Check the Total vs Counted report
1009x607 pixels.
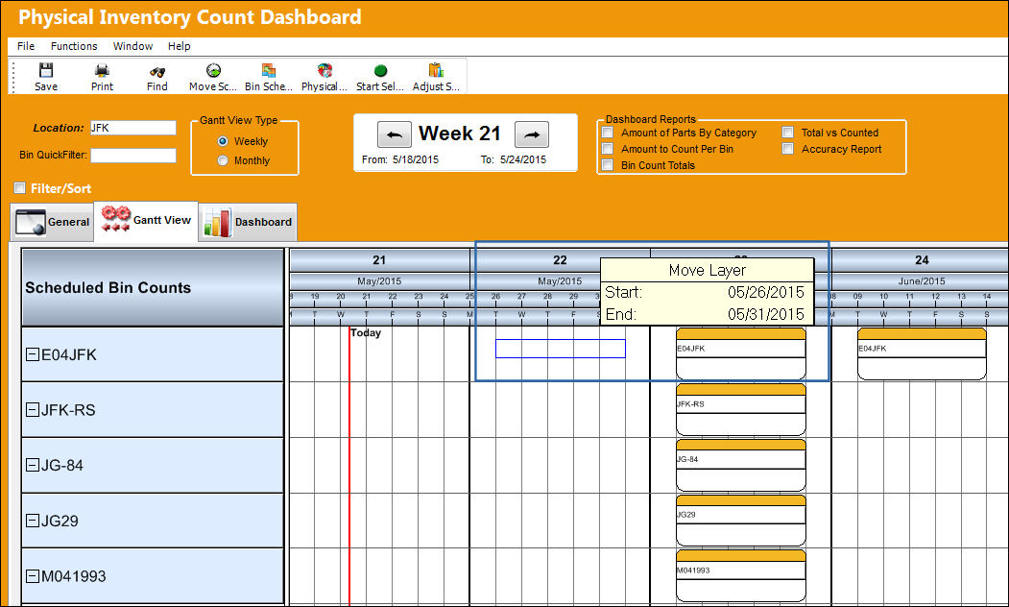coord(787,133)
